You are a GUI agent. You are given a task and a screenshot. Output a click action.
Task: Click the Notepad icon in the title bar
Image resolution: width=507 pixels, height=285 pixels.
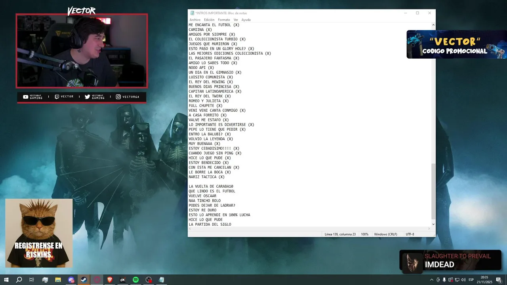pyautogui.click(x=192, y=13)
